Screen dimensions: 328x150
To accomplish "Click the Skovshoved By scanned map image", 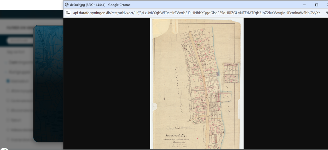I will [x=197, y=84].
